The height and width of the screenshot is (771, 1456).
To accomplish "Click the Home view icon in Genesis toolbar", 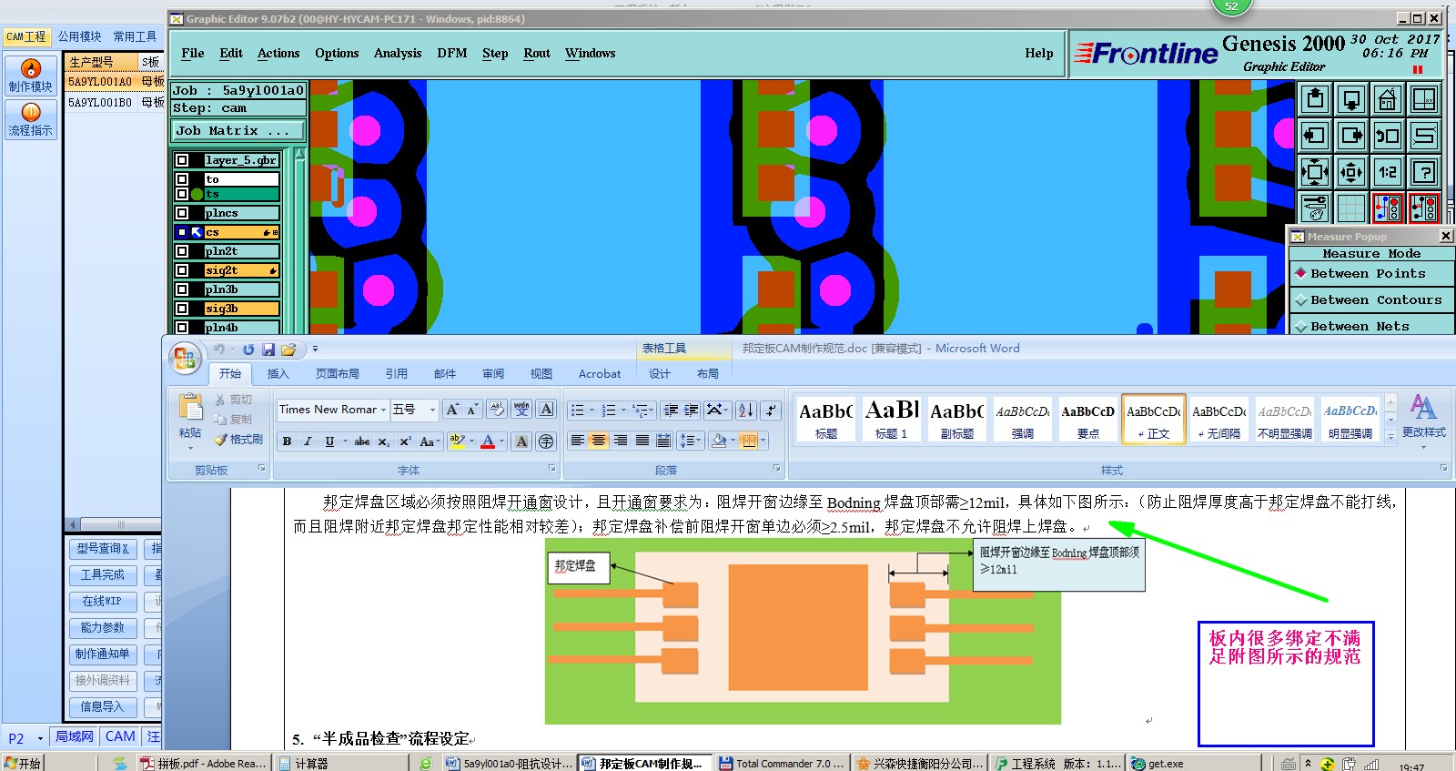I will pos(1388,99).
